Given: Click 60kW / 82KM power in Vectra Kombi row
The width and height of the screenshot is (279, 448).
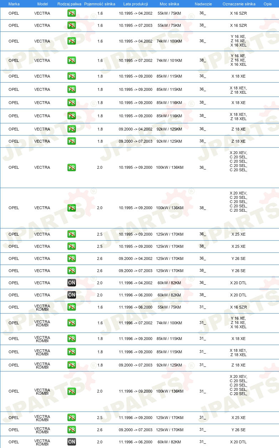Looking at the screenshot, I should coord(169,442).
